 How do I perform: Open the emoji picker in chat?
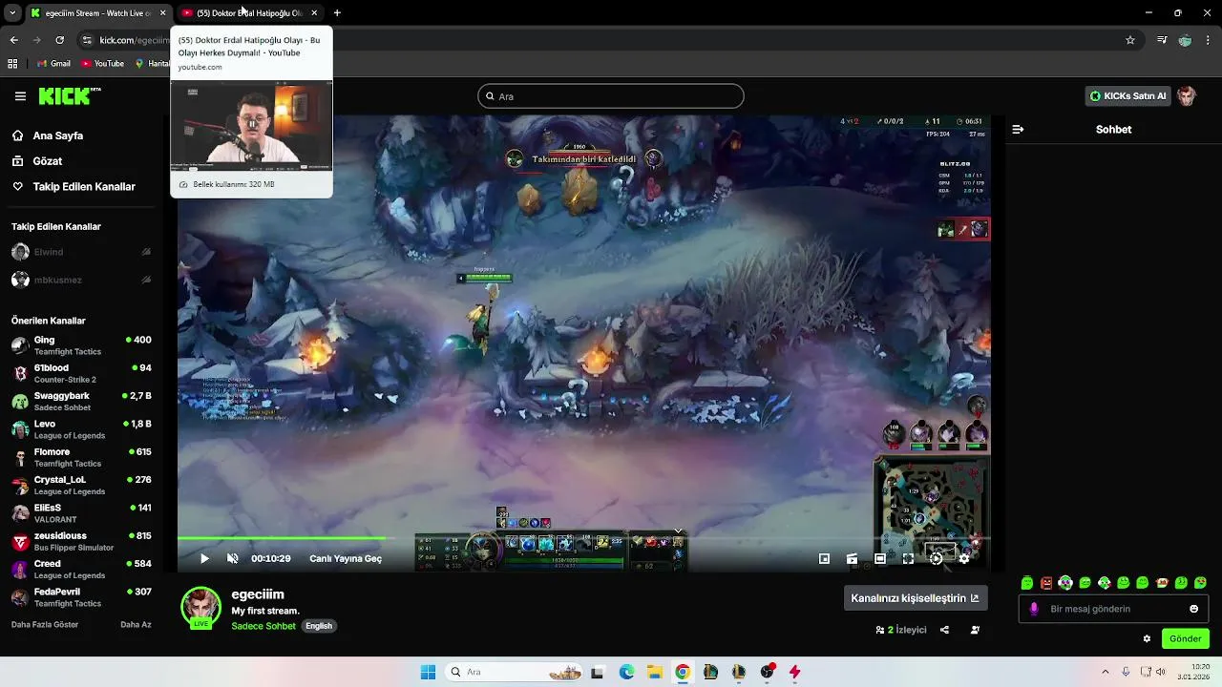click(x=1193, y=609)
